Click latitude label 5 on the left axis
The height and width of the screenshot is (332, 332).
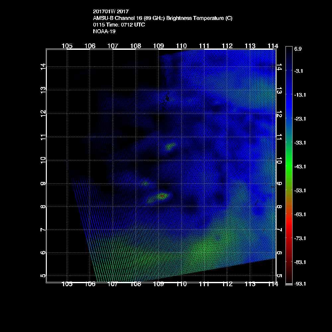[x=43, y=276]
